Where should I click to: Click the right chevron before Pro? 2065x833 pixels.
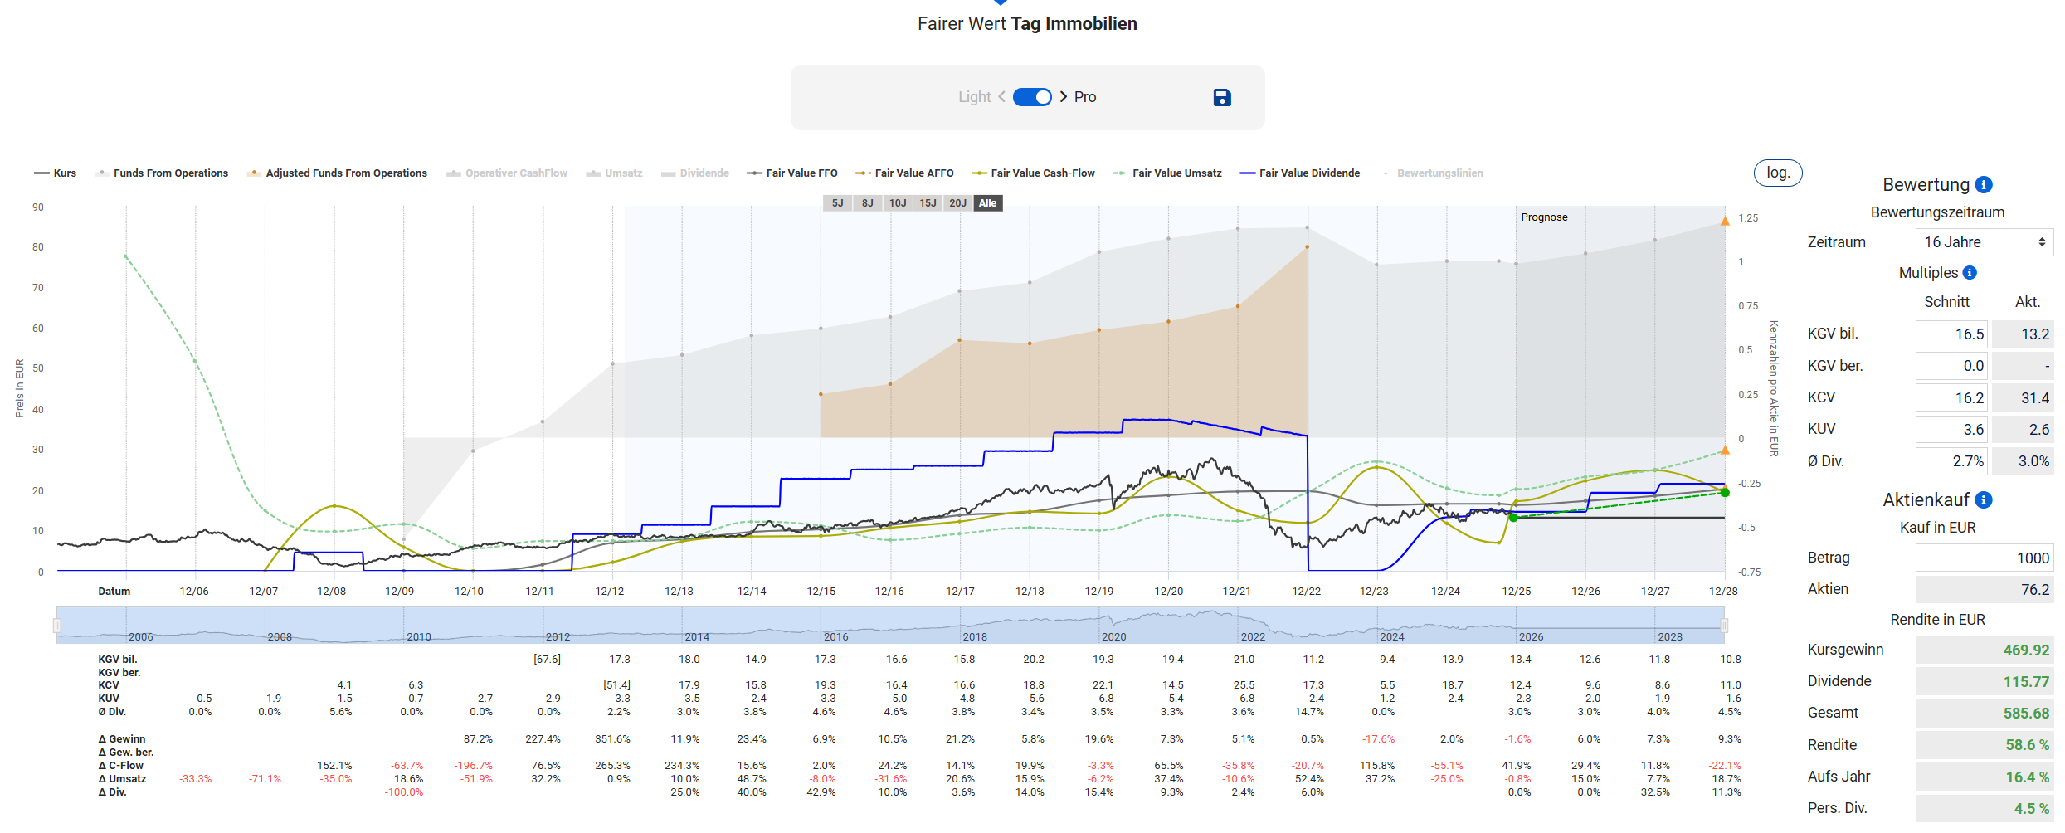[x=1064, y=97]
